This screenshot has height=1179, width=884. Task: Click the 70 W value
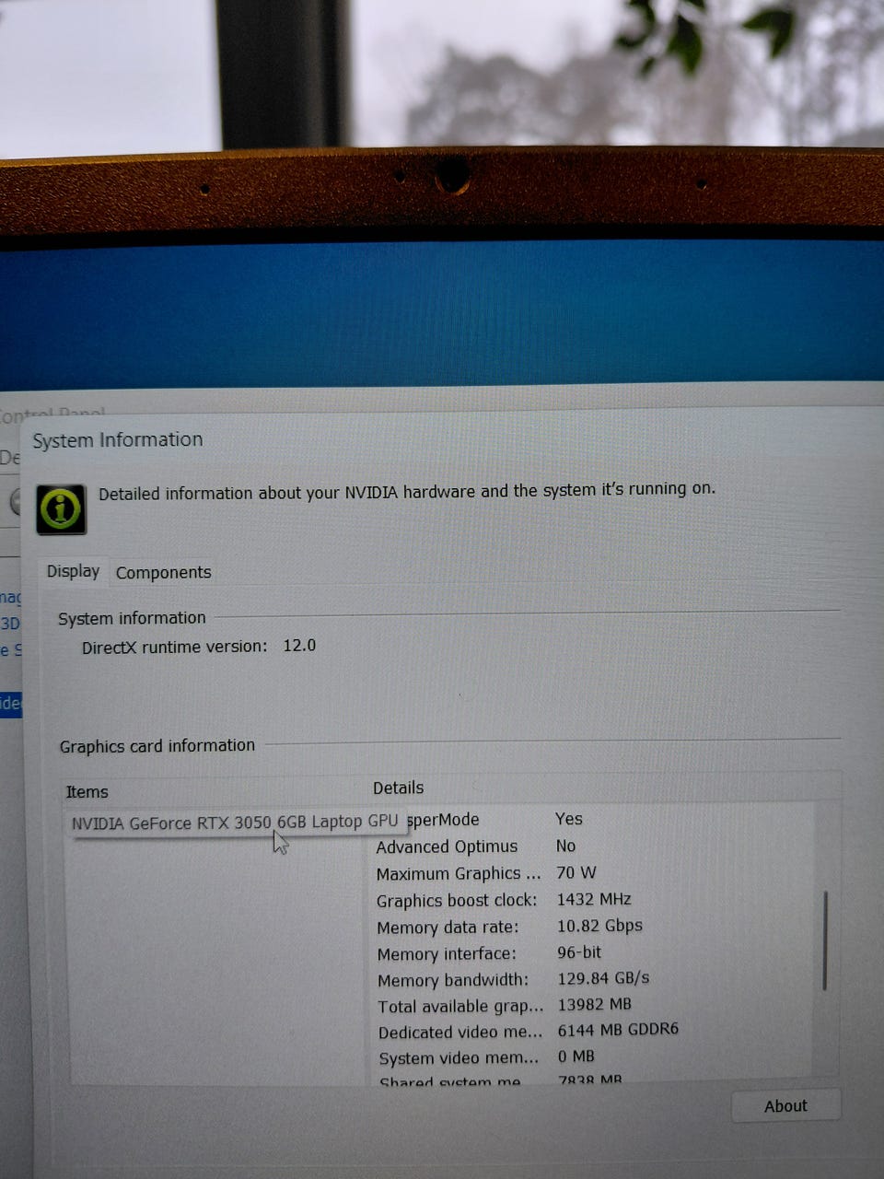(x=576, y=871)
